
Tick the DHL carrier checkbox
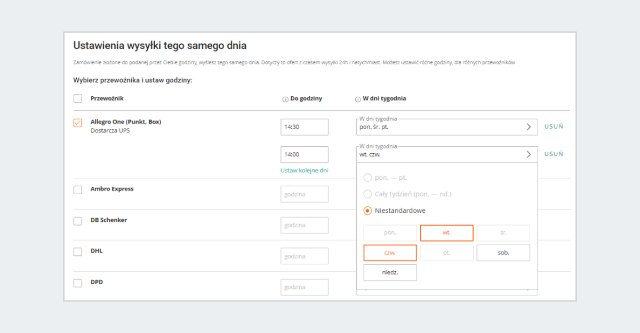[x=78, y=252]
